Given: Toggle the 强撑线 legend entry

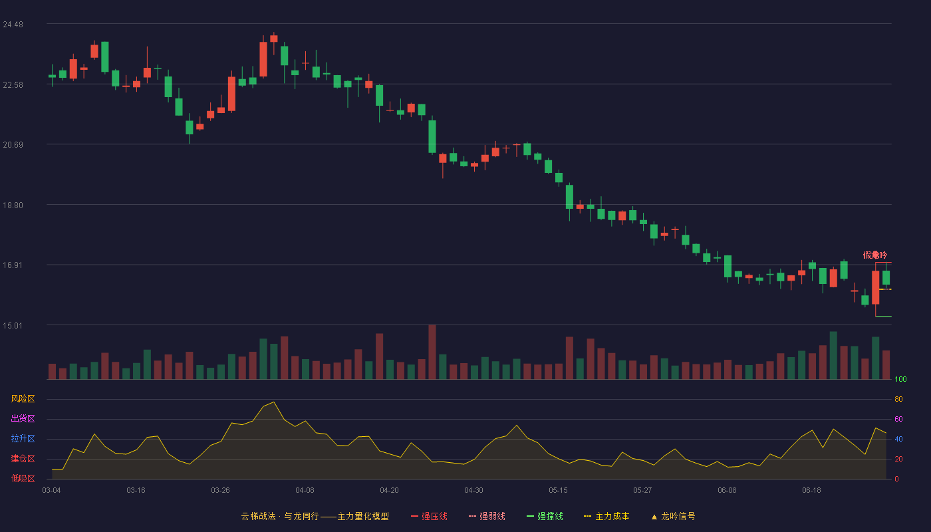Looking at the screenshot, I should 545,516.
